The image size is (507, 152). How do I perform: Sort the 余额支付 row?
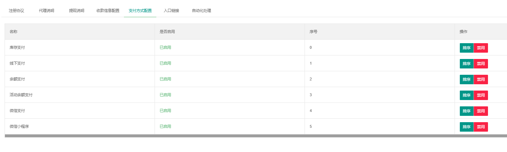point(467,79)
